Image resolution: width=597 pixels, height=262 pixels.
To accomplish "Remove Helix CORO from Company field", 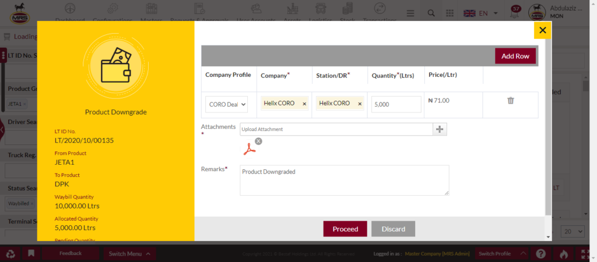I will point(304,104).
